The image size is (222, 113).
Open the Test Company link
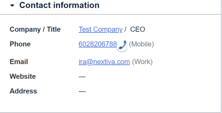101,29
